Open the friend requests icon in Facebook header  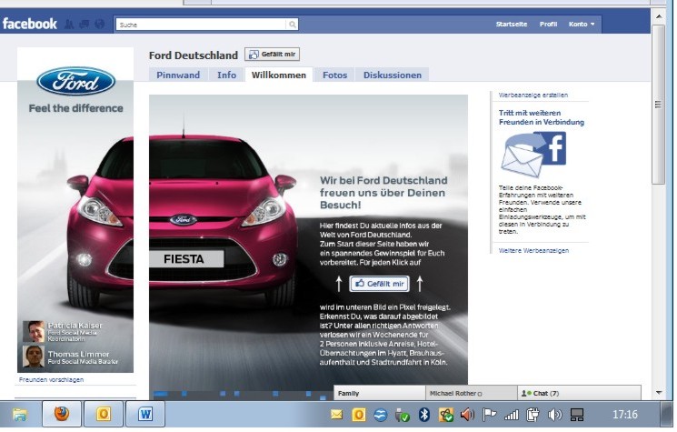click(69, 25)
